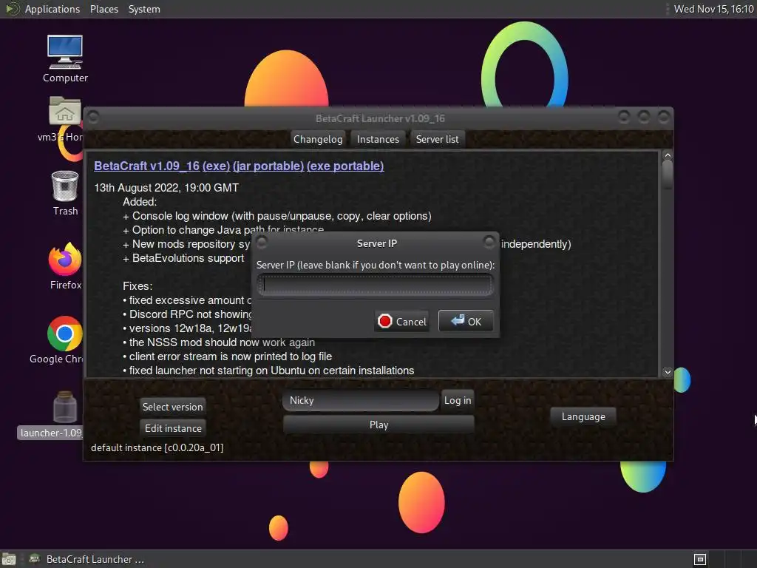This screenshot has width=757, height=568.
Task: Click the workspace switcher icon in bottom panel
Action: (699, 559)
